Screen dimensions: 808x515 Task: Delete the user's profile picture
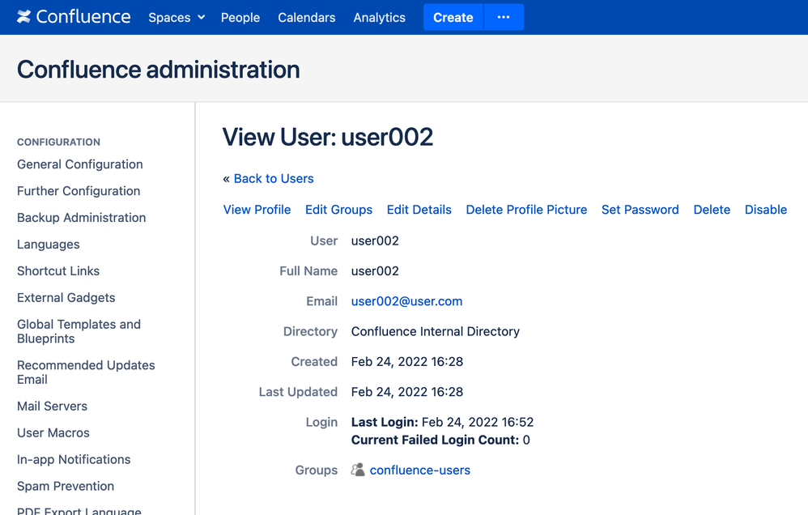point(526,209)
